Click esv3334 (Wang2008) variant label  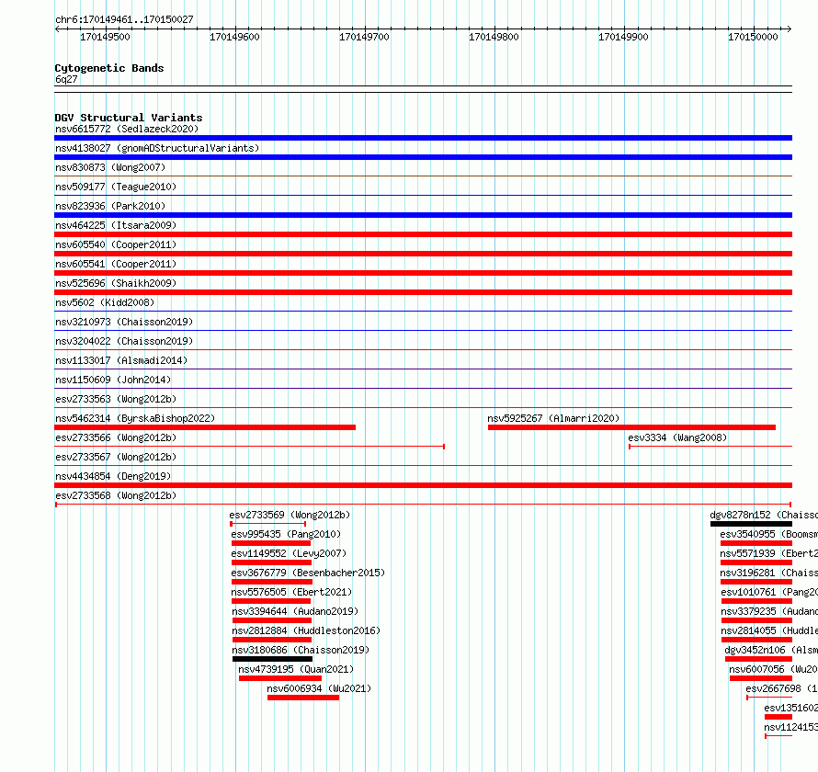pos(677,437)
